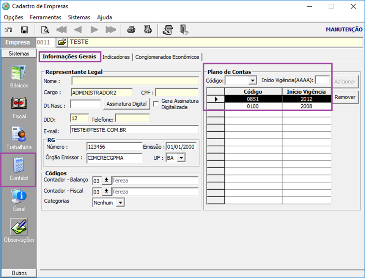
Task: Open Observações in sidebar
Action: pos(19,231)
